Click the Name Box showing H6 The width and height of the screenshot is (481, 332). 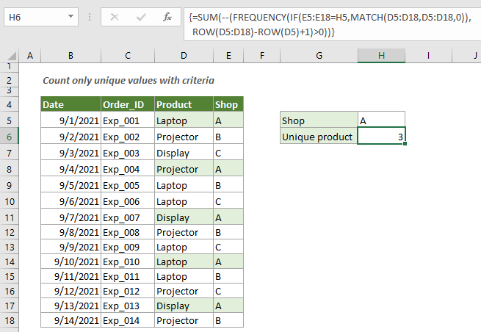coord(33,15)
